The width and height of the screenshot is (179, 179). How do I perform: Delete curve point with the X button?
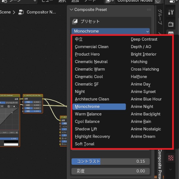coord(17,132)
